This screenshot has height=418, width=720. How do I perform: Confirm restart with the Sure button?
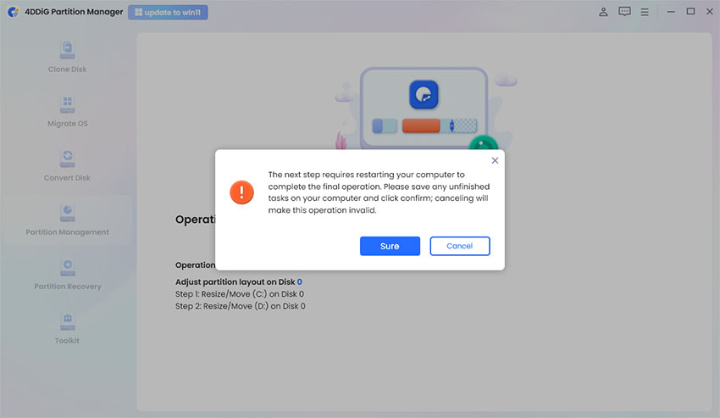pyautogui.click(x=390, y=246)
